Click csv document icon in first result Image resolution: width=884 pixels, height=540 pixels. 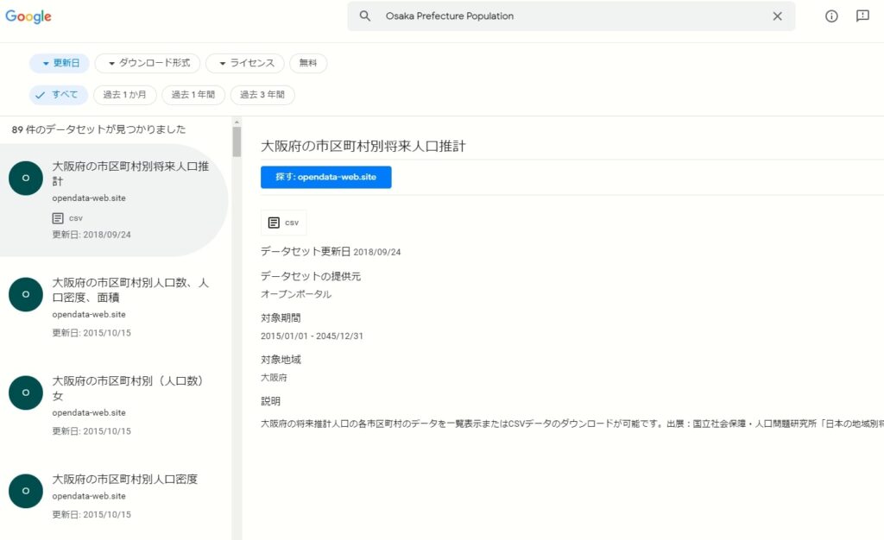58,218
